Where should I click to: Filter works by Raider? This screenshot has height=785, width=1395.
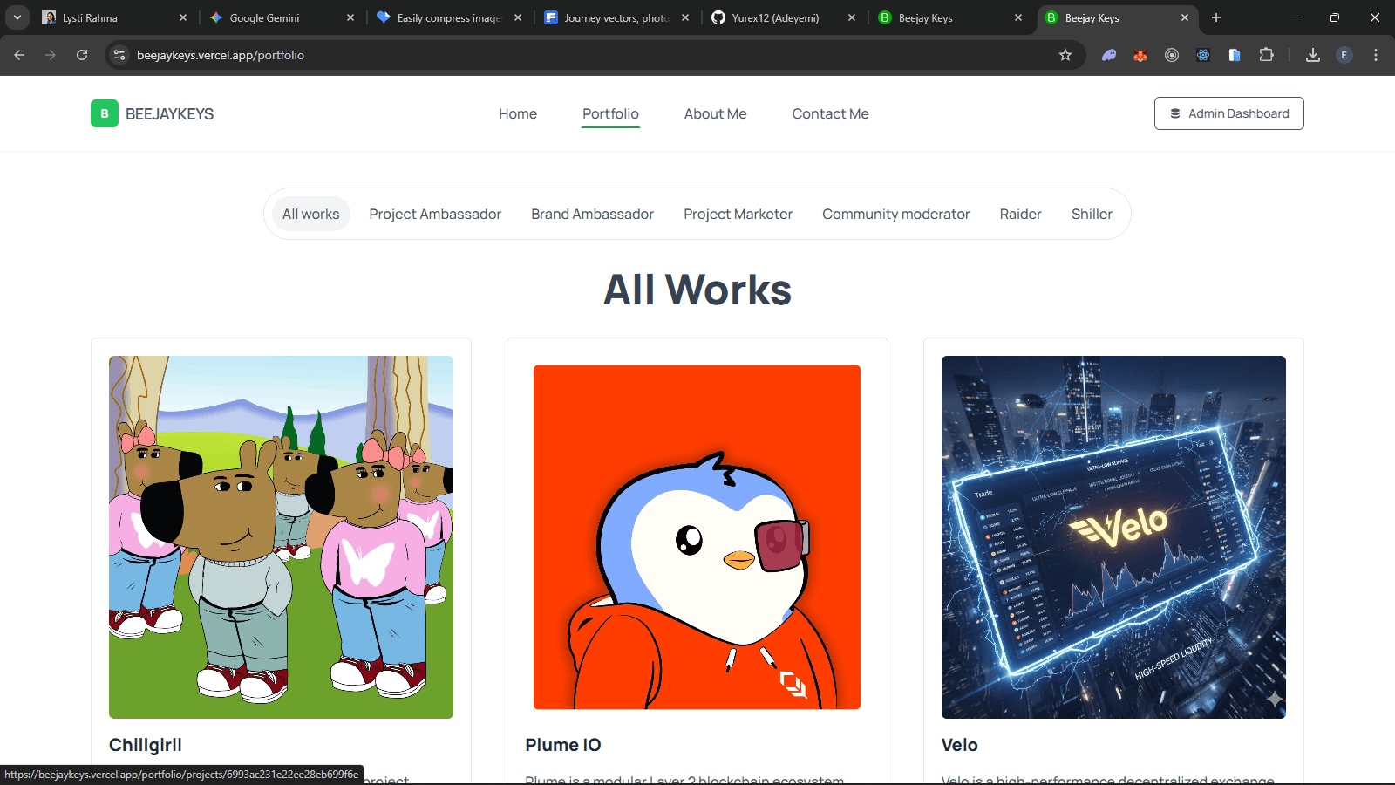click(1021, 214)
